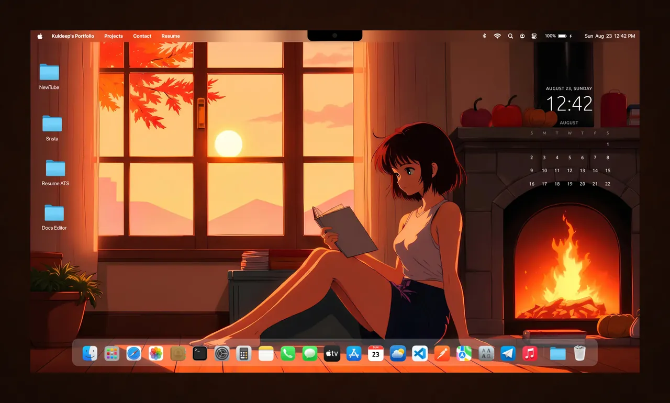Open Calendar icon showing 23 in dock

coord(376,354)
